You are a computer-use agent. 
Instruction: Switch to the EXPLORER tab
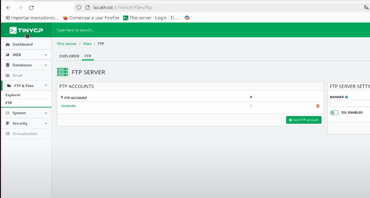click(x=69, y=56)
